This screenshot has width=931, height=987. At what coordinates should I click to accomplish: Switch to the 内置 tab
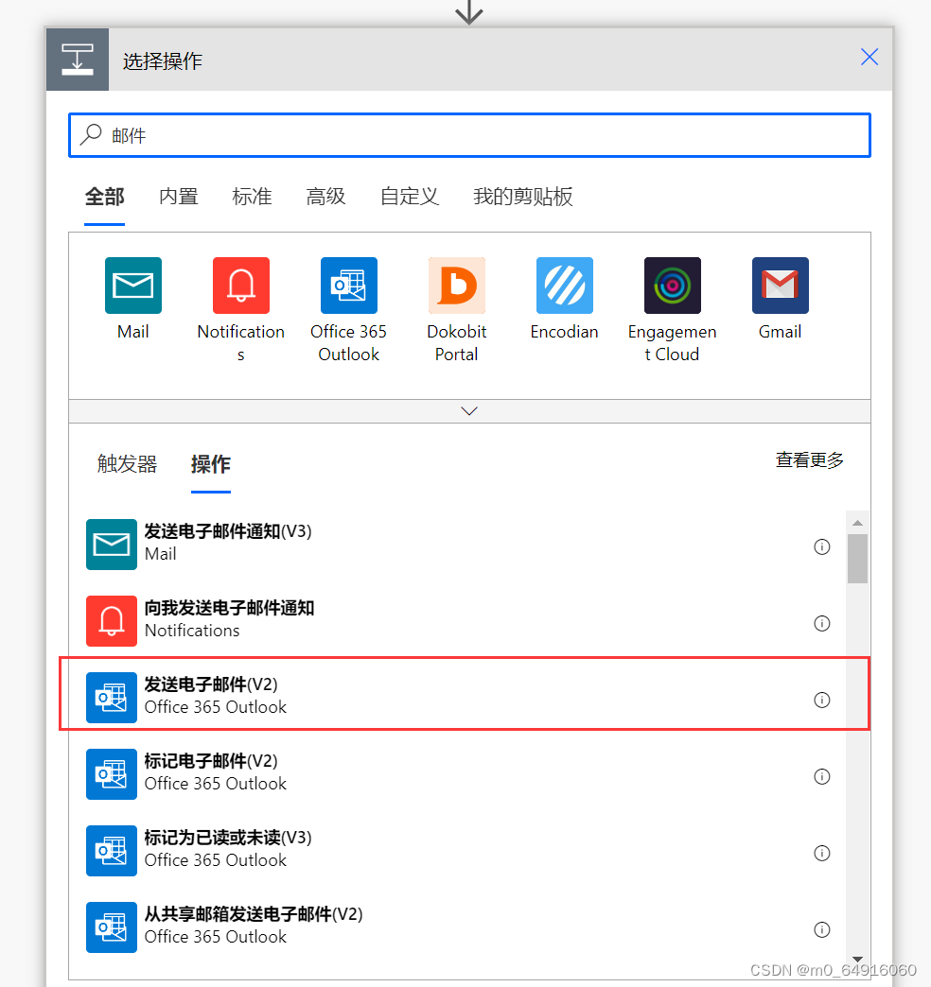pos(178,197)
